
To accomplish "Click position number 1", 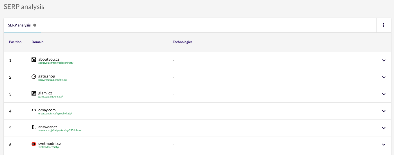I will [10, 60].
